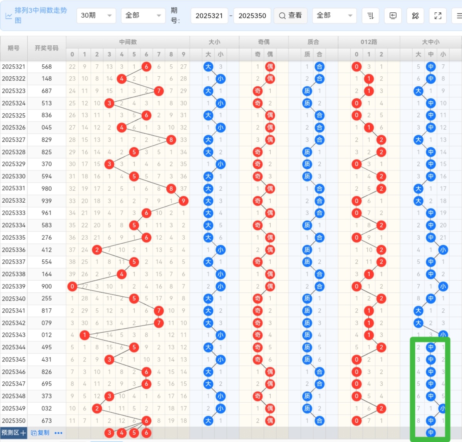462x442 pixels.
Task: Open the drawing tools ruler-pencil icon
Action: 415,16
